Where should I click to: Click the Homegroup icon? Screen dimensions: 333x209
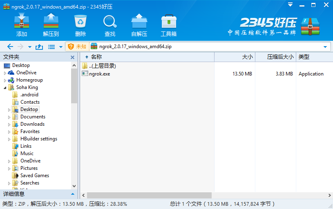[11, 80]
